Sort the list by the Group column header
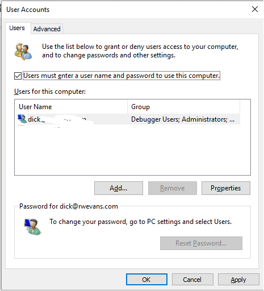264x291 pixels. 183,107
